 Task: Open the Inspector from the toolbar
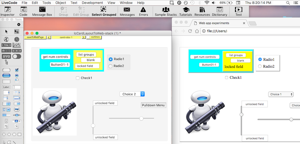click(x=8, y=11)
